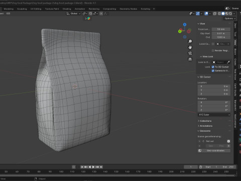Click the red X axis gizmo ball
241x181 pixels.
click(x=189, y=31)
